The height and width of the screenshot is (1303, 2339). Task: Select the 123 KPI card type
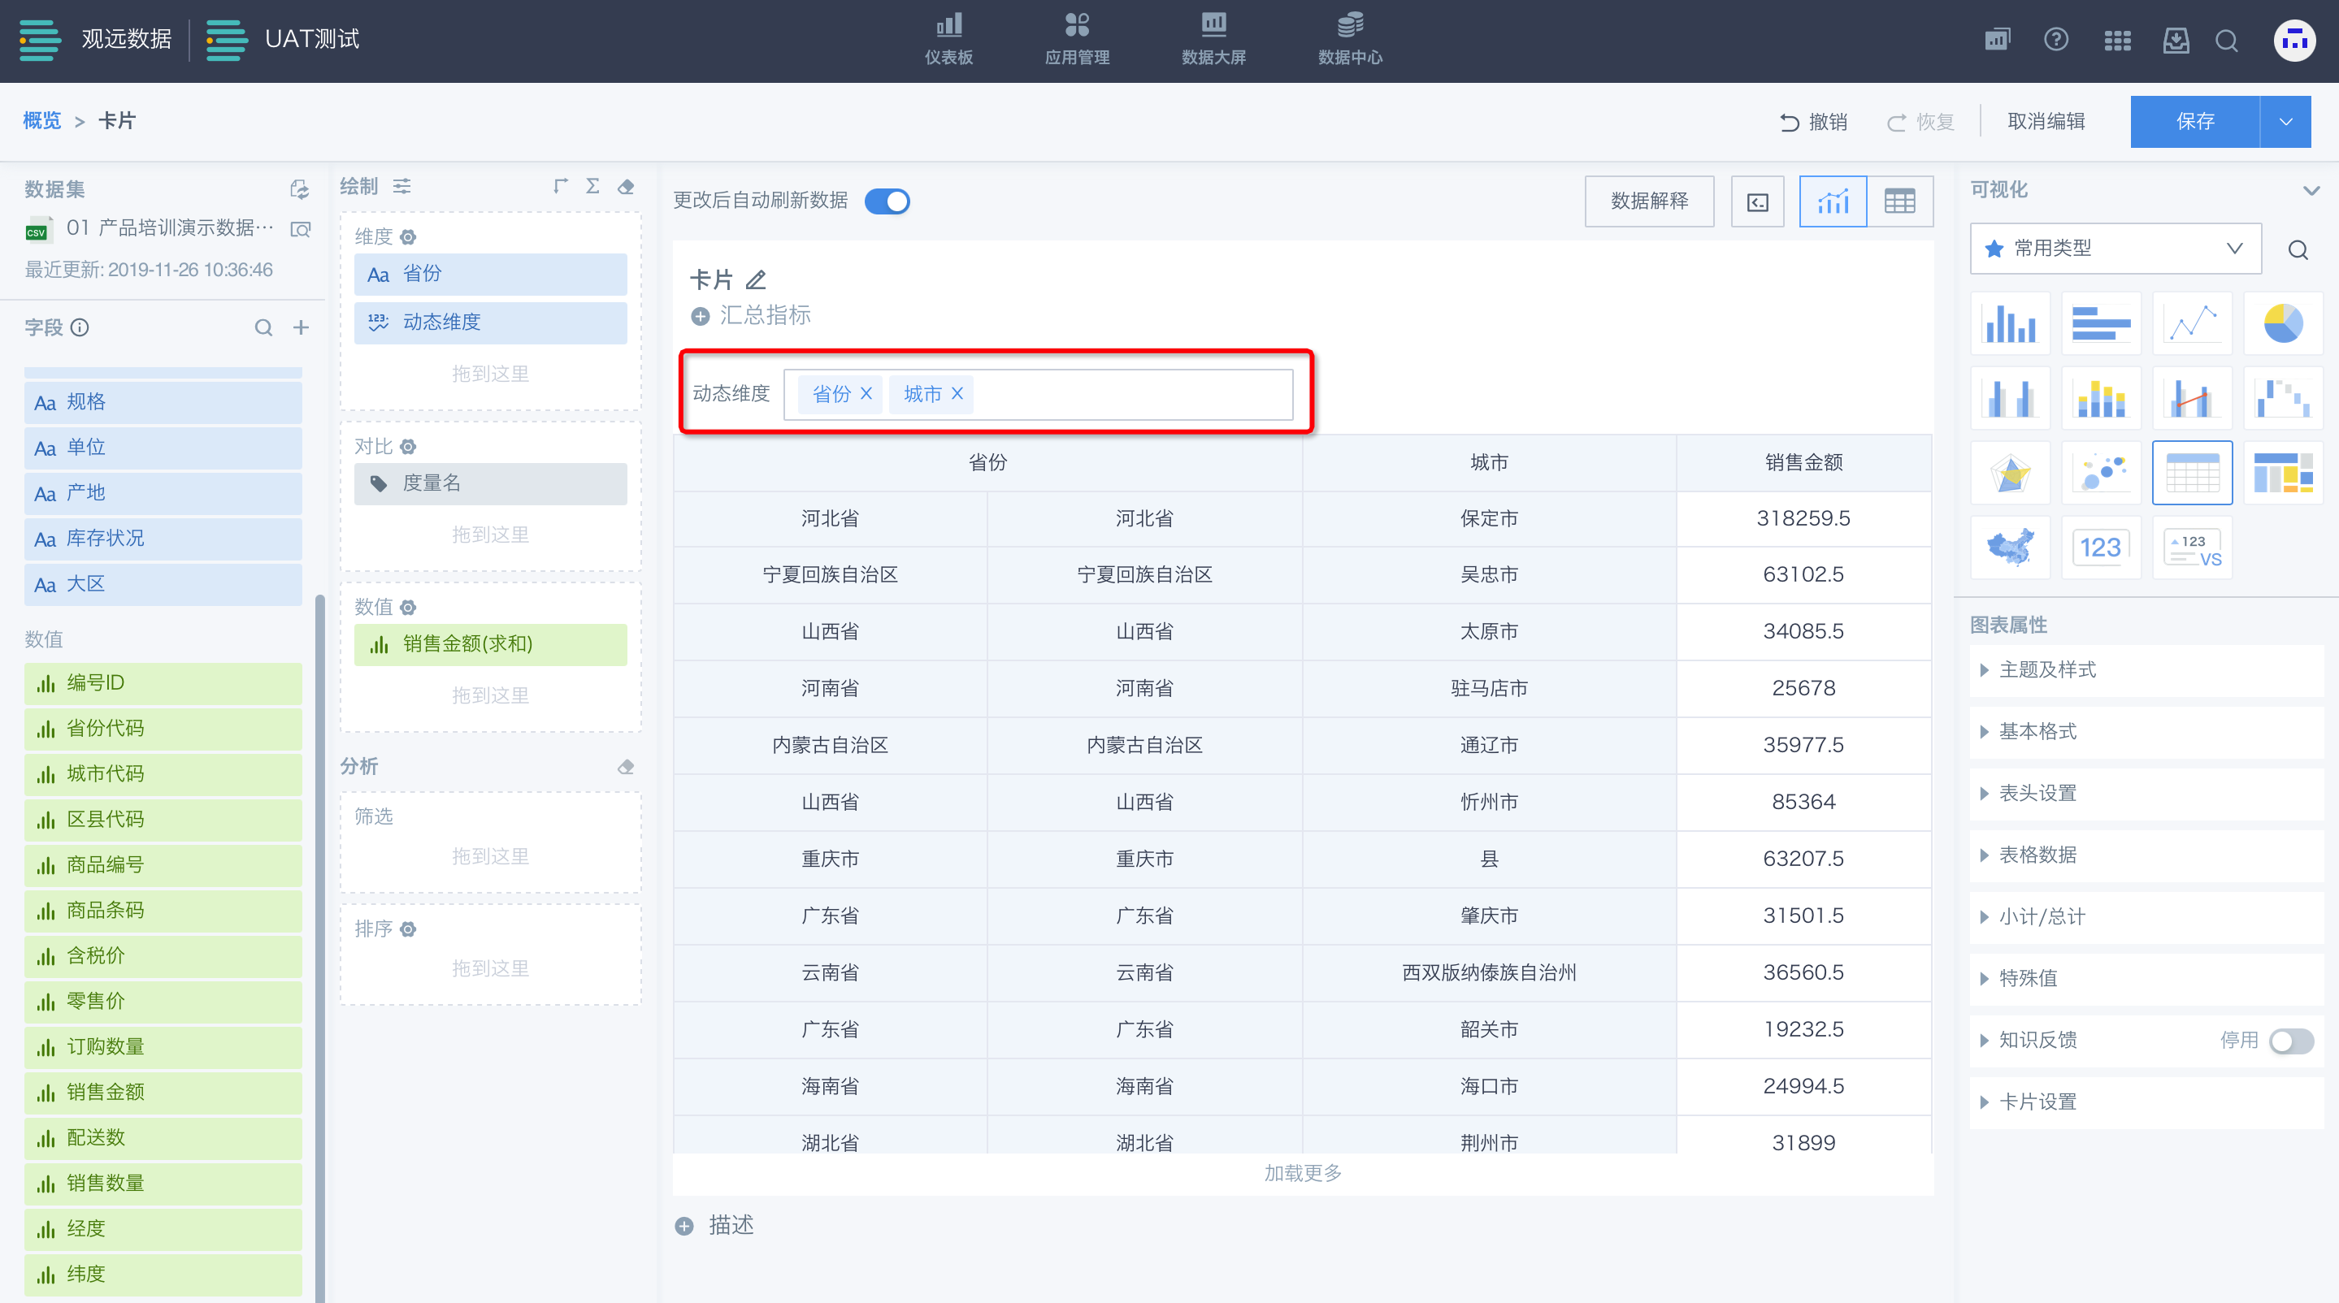point(2101,548)
